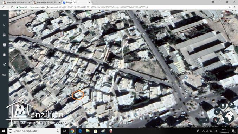The width and height of the screenshot is (238, 134).
Task: Show hidden tray icons chevron
Action: (x=204, y=131)
